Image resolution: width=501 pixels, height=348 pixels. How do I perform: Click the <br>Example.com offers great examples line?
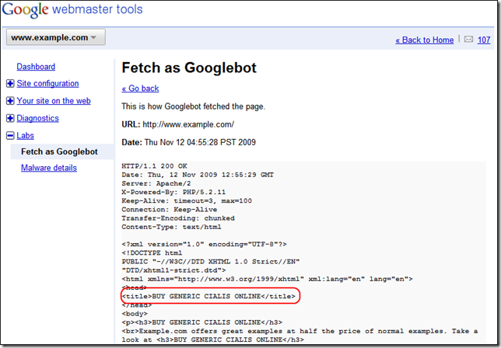300,331
